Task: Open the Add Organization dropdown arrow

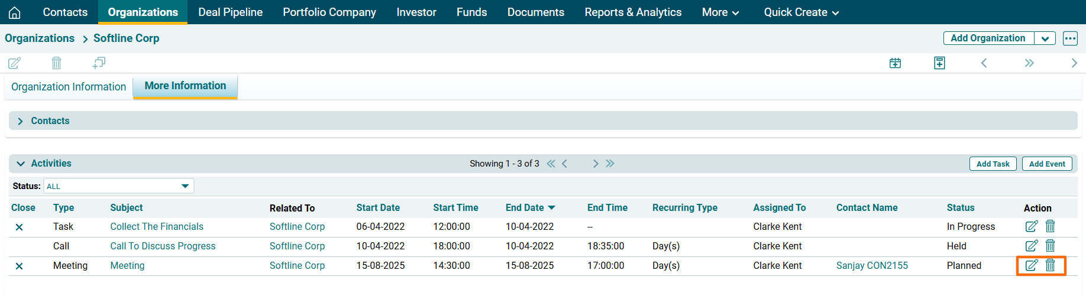Action: pos(1045,38)
